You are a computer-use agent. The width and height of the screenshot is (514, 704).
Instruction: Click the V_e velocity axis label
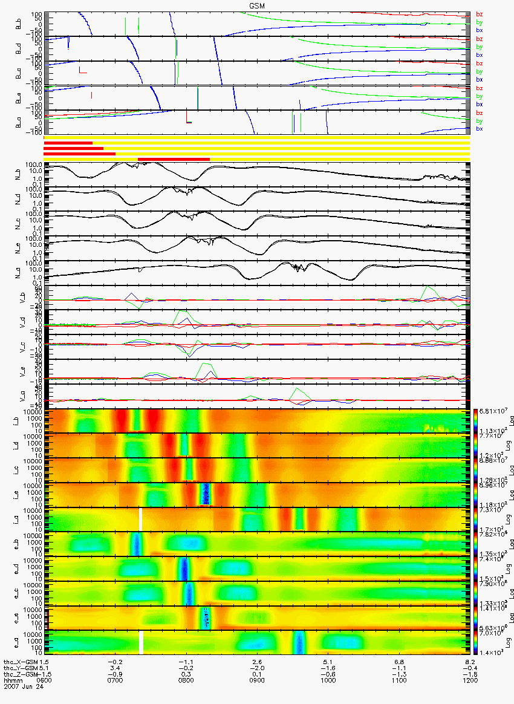pos(22,371)
